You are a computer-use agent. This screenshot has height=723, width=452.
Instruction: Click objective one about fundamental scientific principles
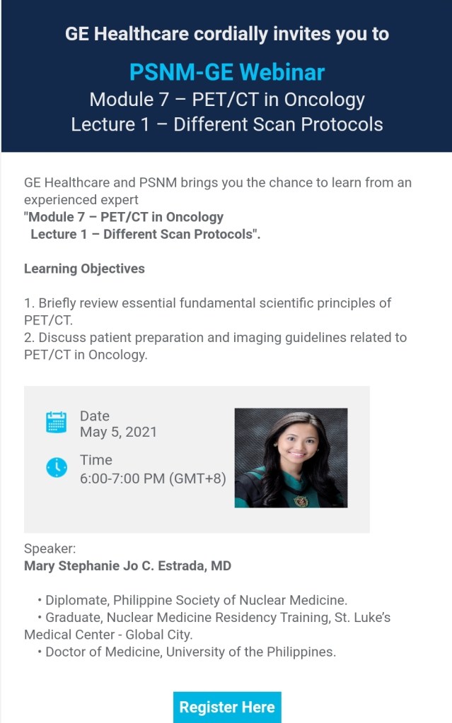click(207, 303)
